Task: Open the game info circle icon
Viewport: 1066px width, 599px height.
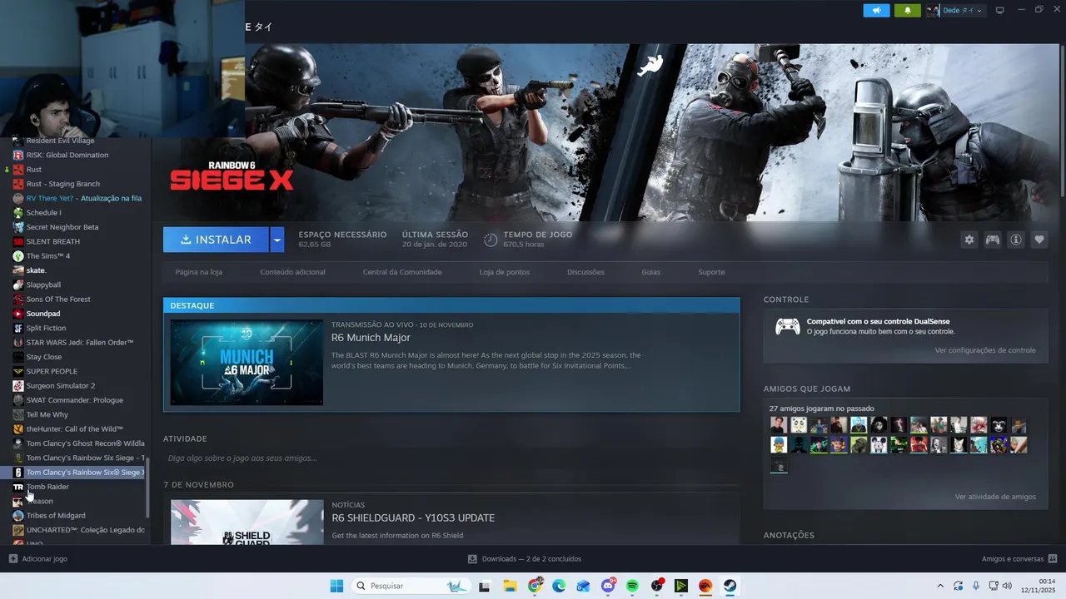Action: (x=1016, y=240)
